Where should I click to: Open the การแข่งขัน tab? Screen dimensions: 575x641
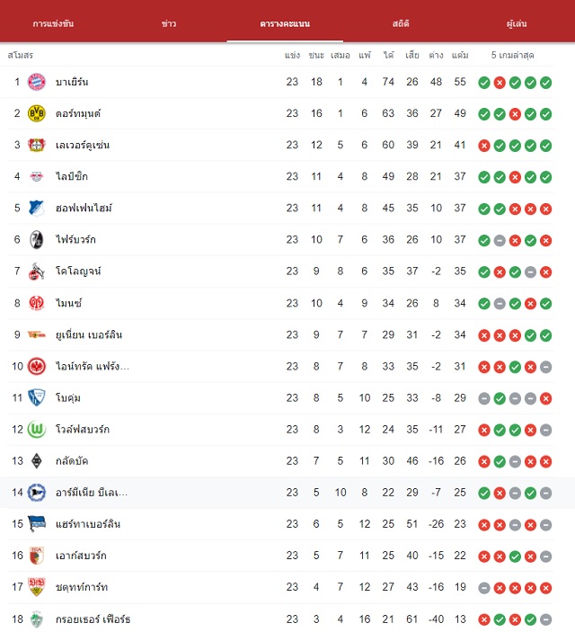53,23
